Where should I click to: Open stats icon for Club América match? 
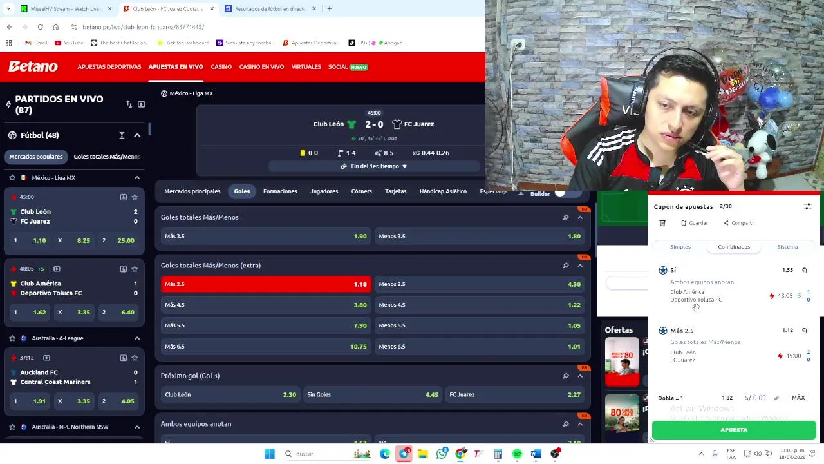tap(123, 269)
